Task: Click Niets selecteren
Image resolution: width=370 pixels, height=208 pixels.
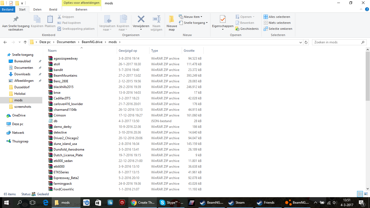Action: 277,23
